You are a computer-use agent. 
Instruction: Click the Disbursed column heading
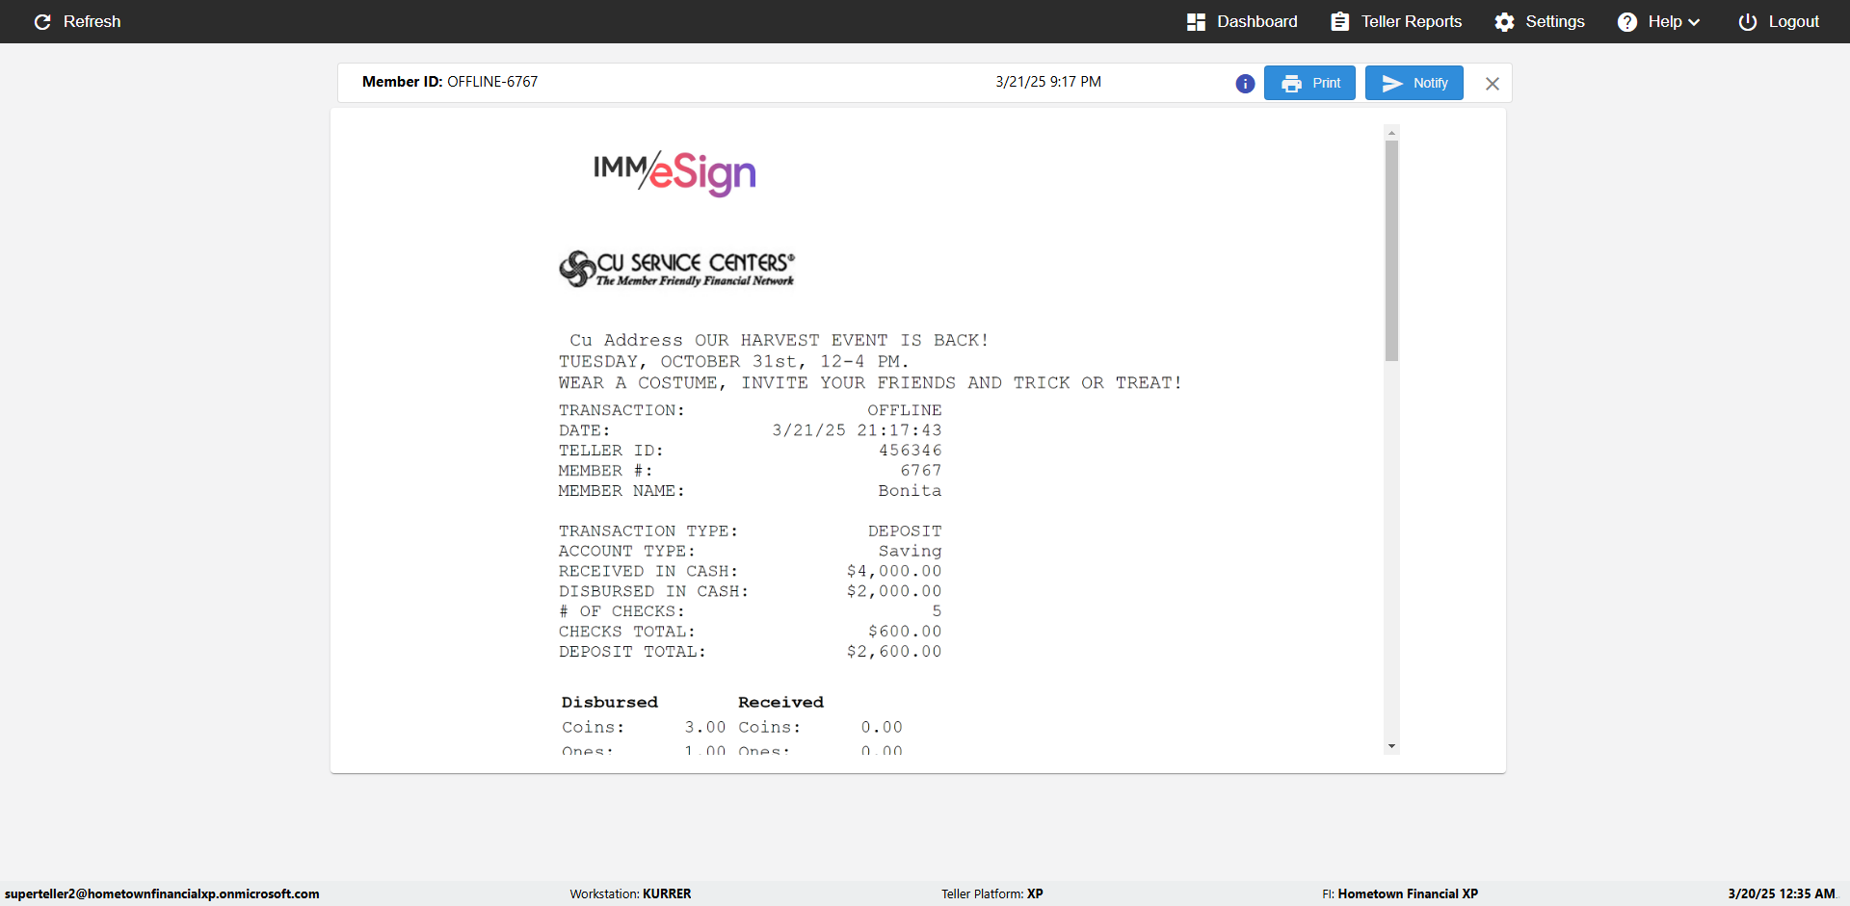click(610, 703)
